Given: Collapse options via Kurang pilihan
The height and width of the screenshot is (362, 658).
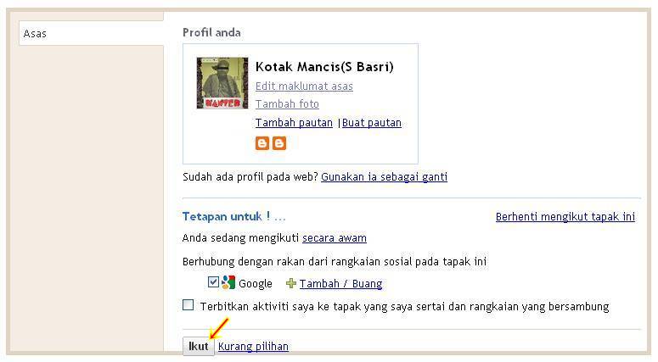Looking at the screenshot, I should click(x=253, y=347).
